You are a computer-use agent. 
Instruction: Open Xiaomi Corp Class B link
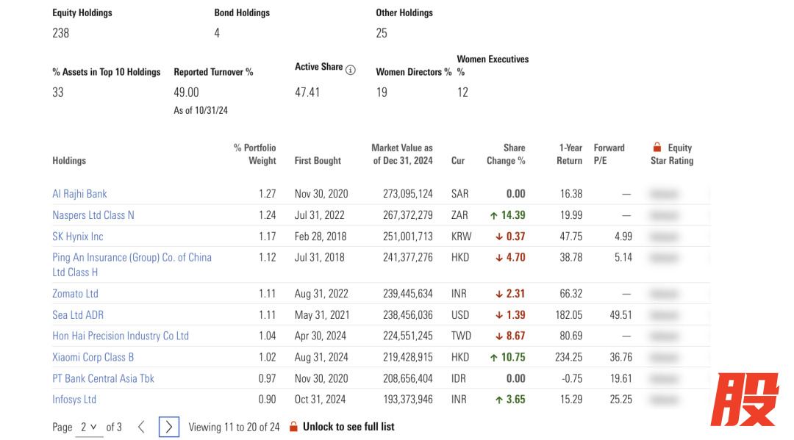point(93,357)
